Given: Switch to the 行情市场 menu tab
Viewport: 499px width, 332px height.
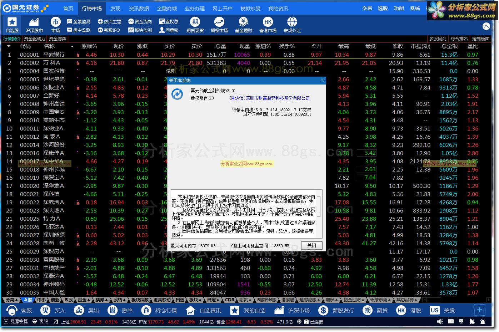Looking at the screenshot, I should click(92, 8).
